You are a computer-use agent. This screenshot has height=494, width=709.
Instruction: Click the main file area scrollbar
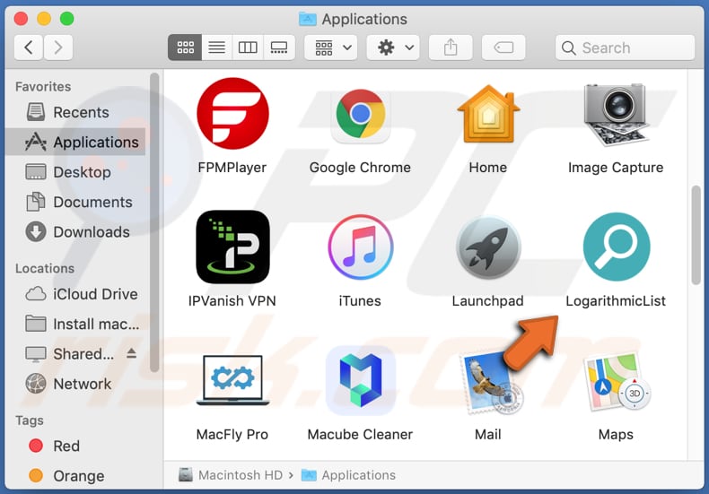[x=696, y=235]
